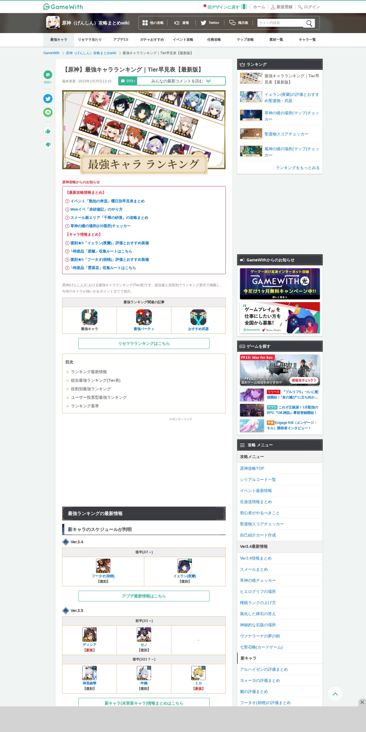Open ランキングをもっとみる link

pos(298,168)
